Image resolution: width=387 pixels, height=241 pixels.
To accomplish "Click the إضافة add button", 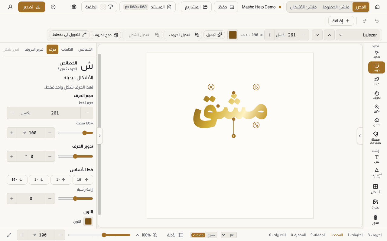I will click(341, 21).
